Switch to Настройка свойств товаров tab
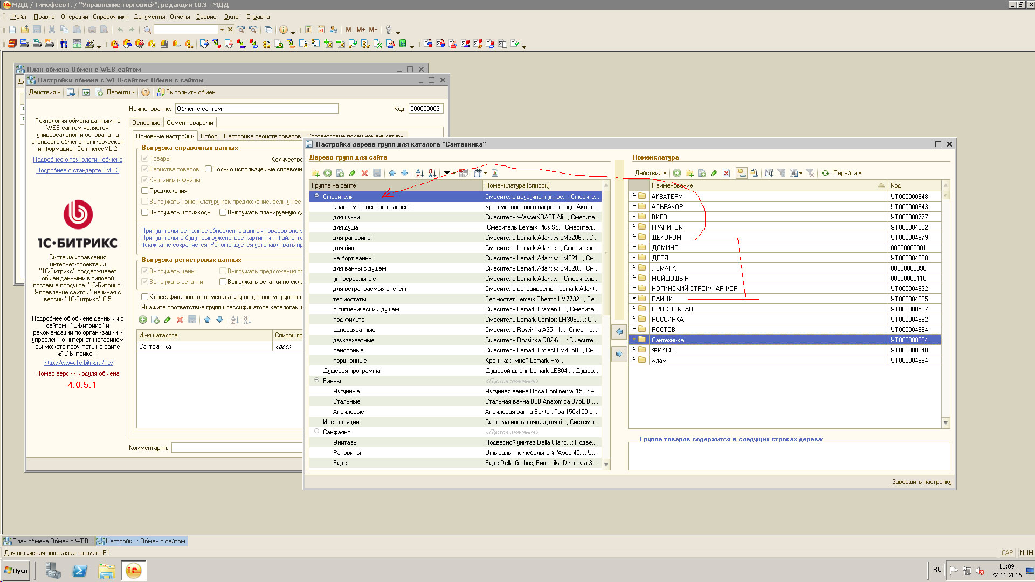Viewport: 1035px width, 582px height. [262, 136]
